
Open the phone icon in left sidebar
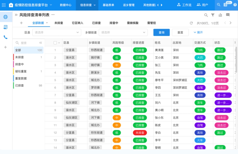click(5, 37)
